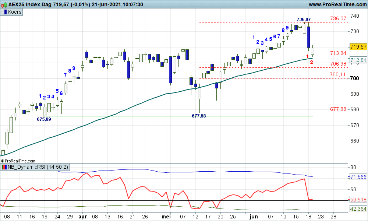Select the 712,81 moving average value tag
368x221 pixels.
click(x=358, y=60)
